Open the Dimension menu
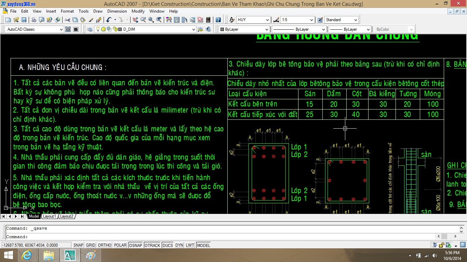 (117, 11)
